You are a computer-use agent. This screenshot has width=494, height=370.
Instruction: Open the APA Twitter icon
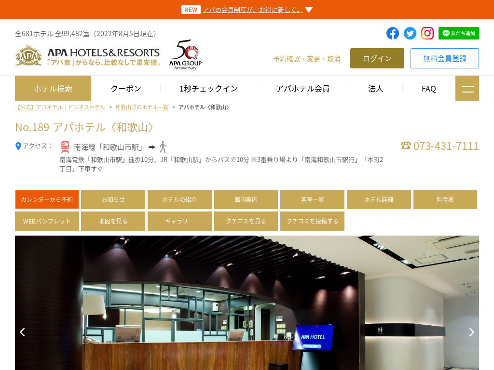tap(410, 33)
